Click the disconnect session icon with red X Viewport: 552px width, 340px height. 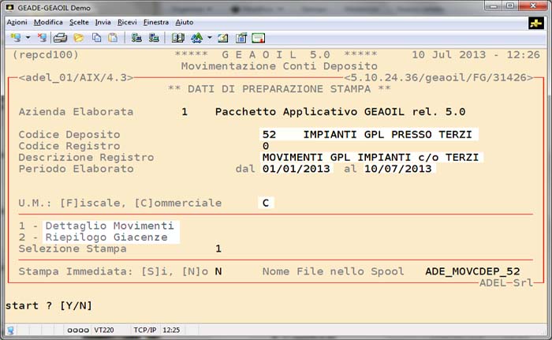tap(41, 37)
